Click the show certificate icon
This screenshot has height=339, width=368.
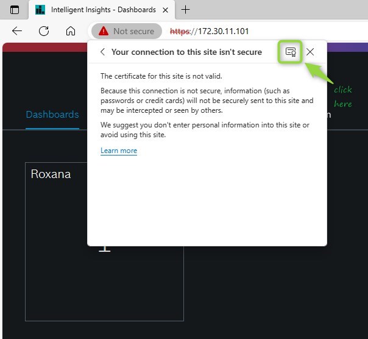[x=291, y=52]
